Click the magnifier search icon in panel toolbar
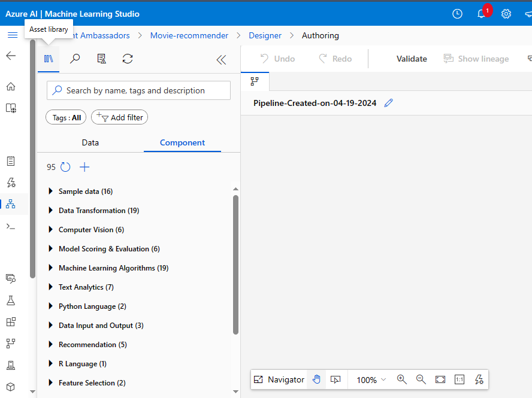The width and height of the screenshot is (532, 398). tap(75, 59)
